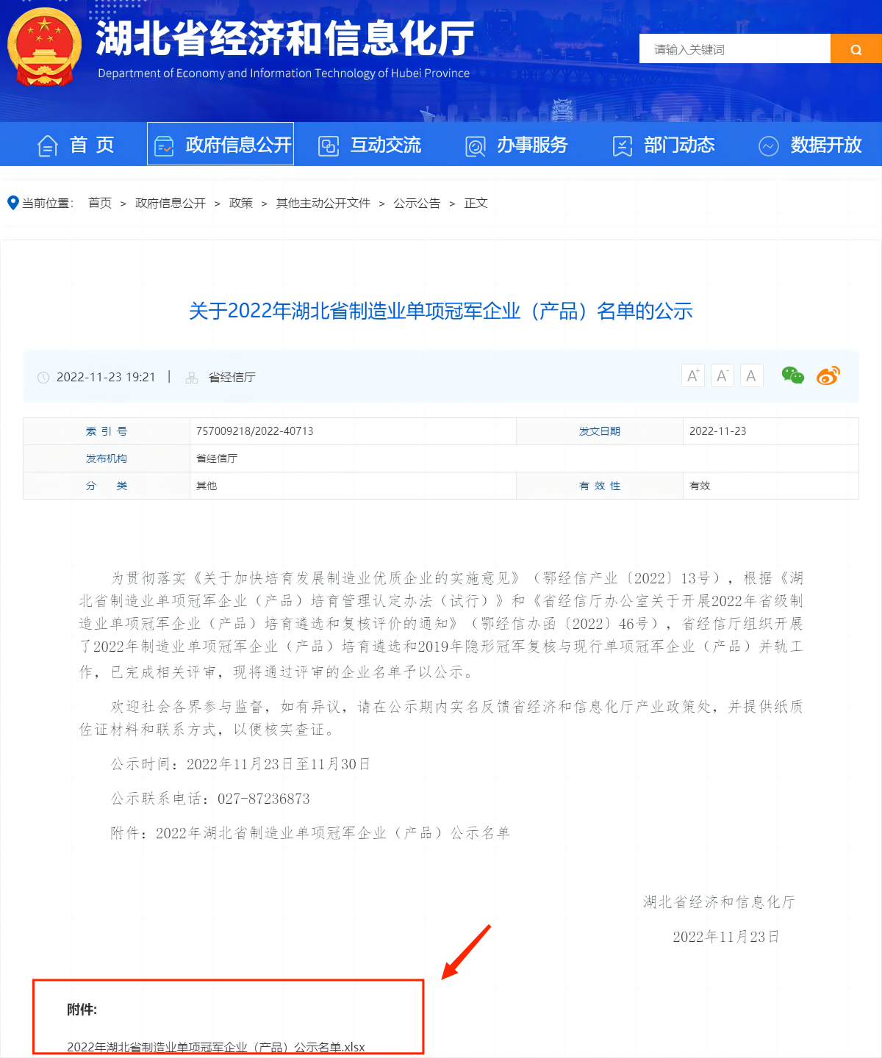This screenshot has width=882, height=1058.
Task: Select 部门动态 in the nav bar
Action: click(664, 145)
